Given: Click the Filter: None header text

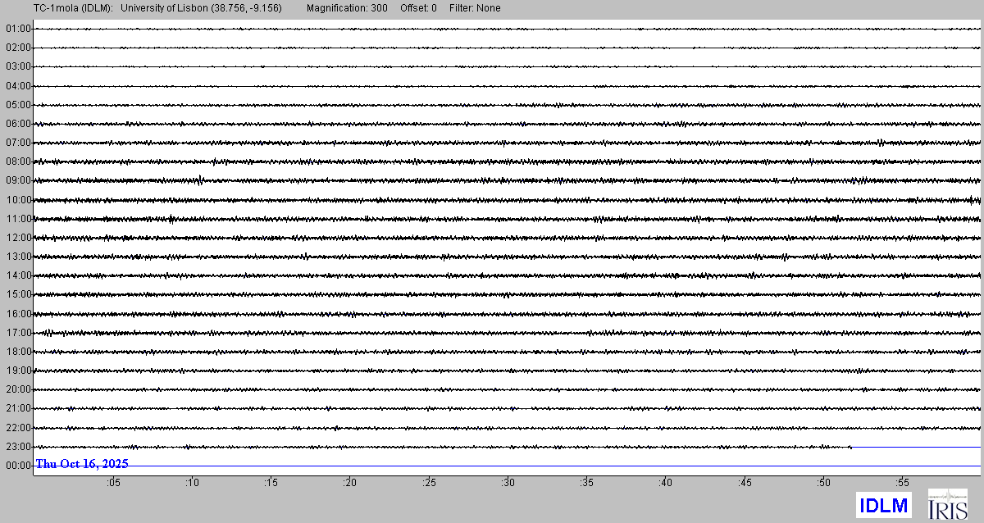Looking at the screenshot, I should pyautogui.click(x=475, y=8).
